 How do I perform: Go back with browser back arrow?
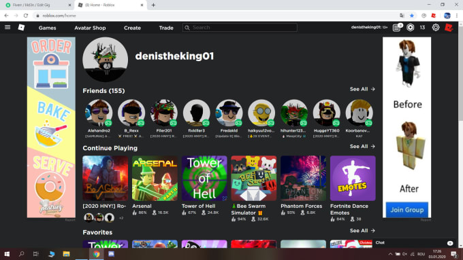(7, 16)
